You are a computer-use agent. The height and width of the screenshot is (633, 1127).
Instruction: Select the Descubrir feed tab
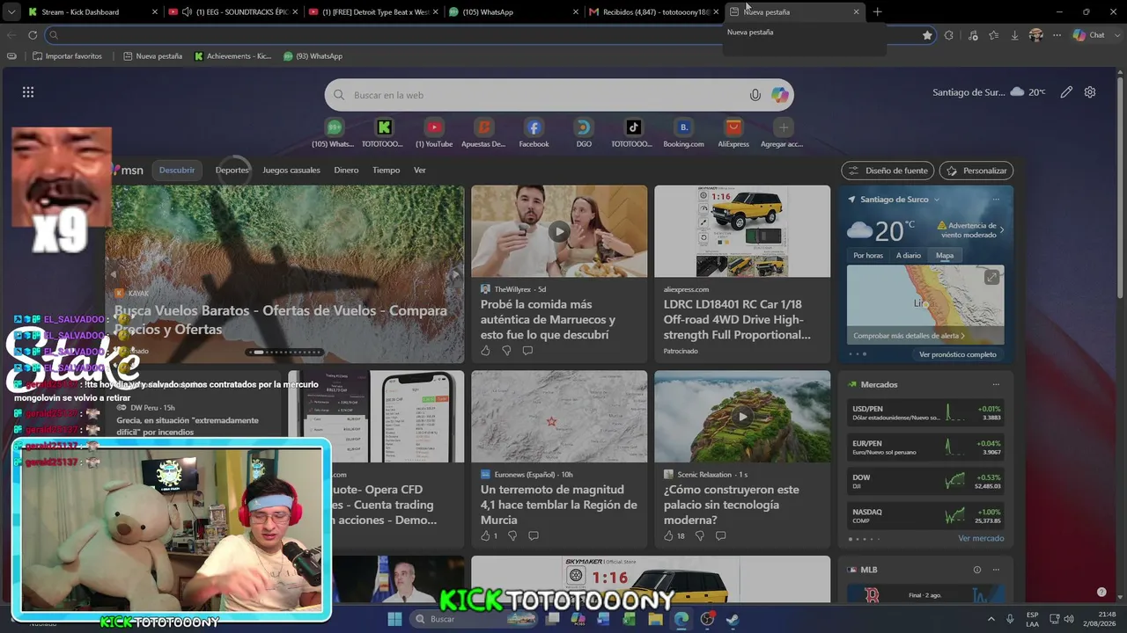tap(177, 171)
